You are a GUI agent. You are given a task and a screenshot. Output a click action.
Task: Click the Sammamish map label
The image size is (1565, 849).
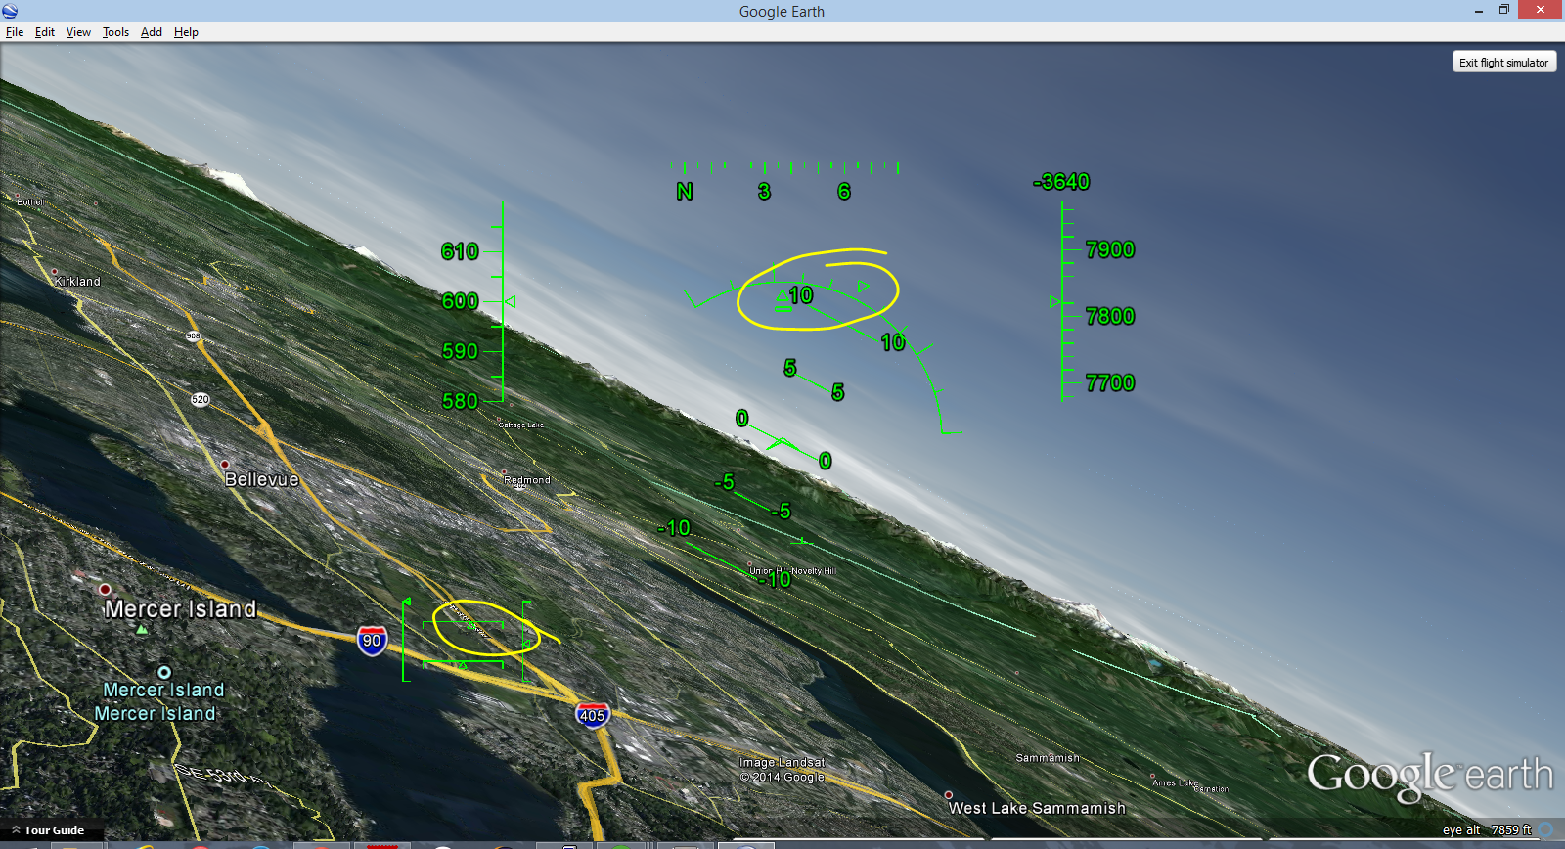point(1048,758)
